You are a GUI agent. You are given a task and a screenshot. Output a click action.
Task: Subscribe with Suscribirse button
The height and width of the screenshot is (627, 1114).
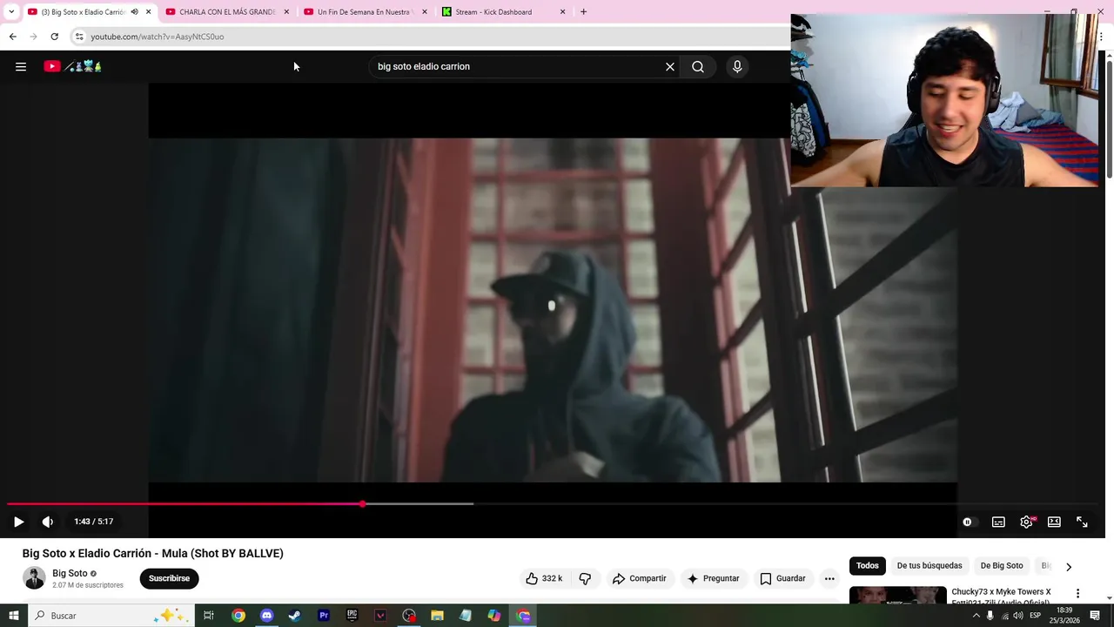[x=169, y=578]
